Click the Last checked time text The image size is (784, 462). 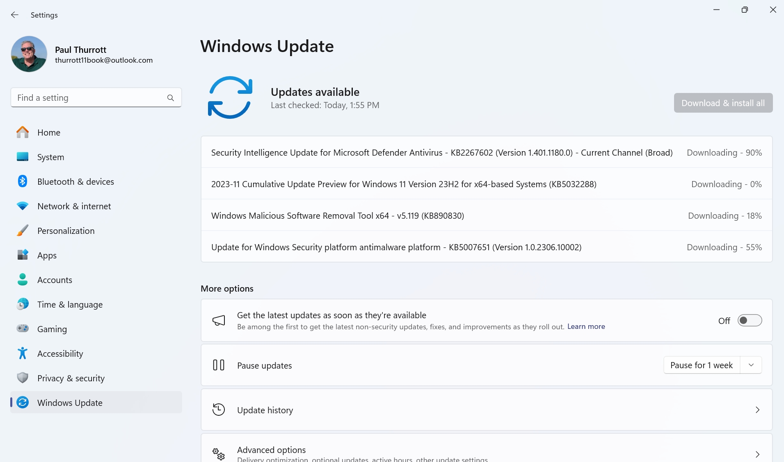coord(325,105)
